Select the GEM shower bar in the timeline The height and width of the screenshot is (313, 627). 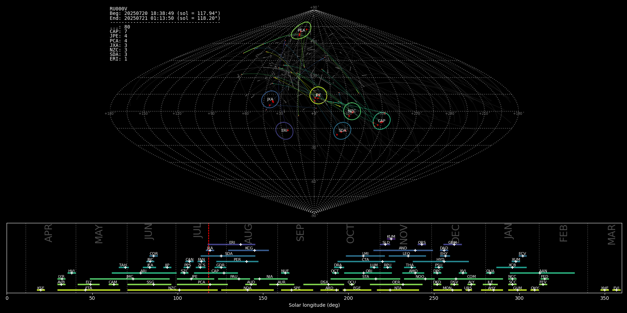(452, 244)
